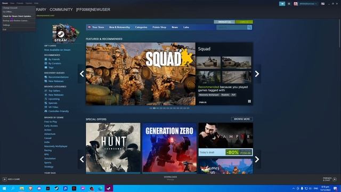Image resolution: width=341 pixels, height=192 pixels.
Task: Choose Exit in the Steam menu
Action: point(5,29)
